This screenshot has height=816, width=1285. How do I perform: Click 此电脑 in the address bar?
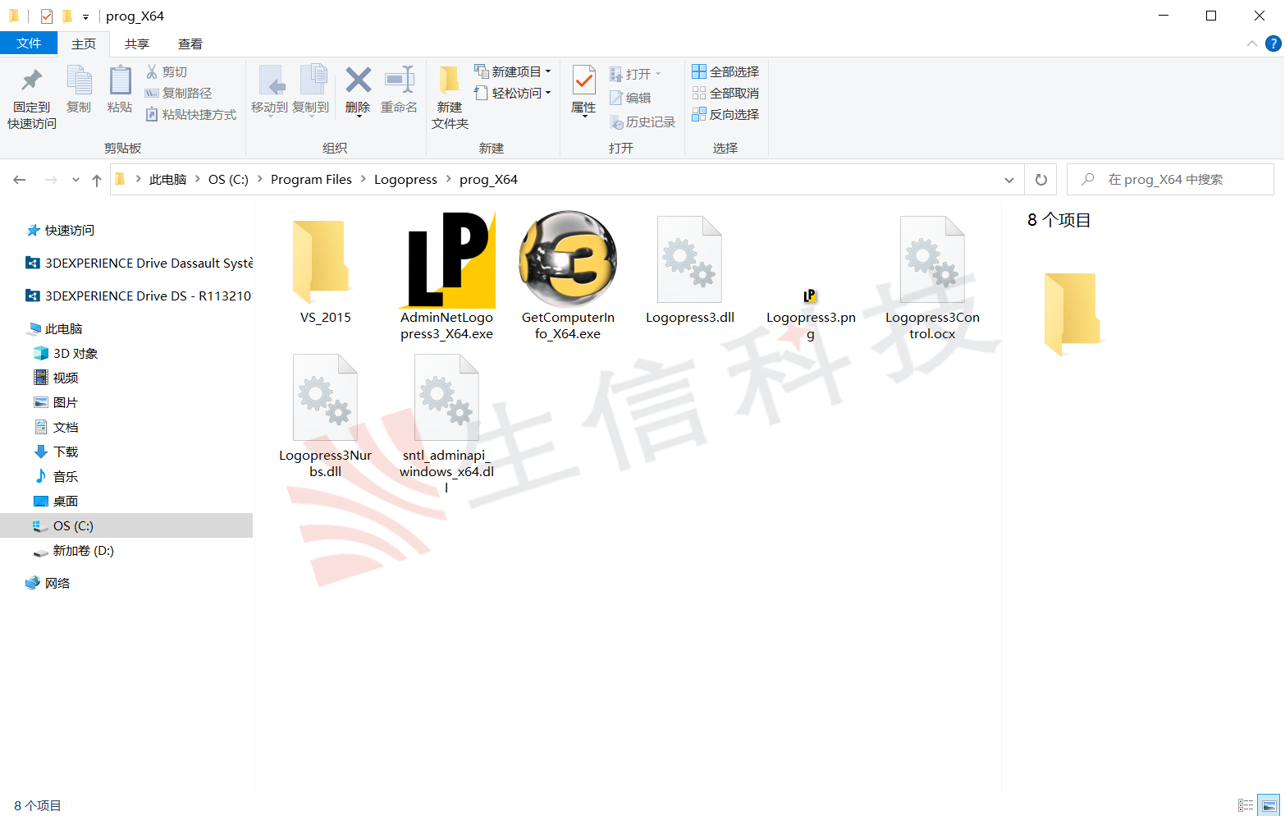[168, 180]
